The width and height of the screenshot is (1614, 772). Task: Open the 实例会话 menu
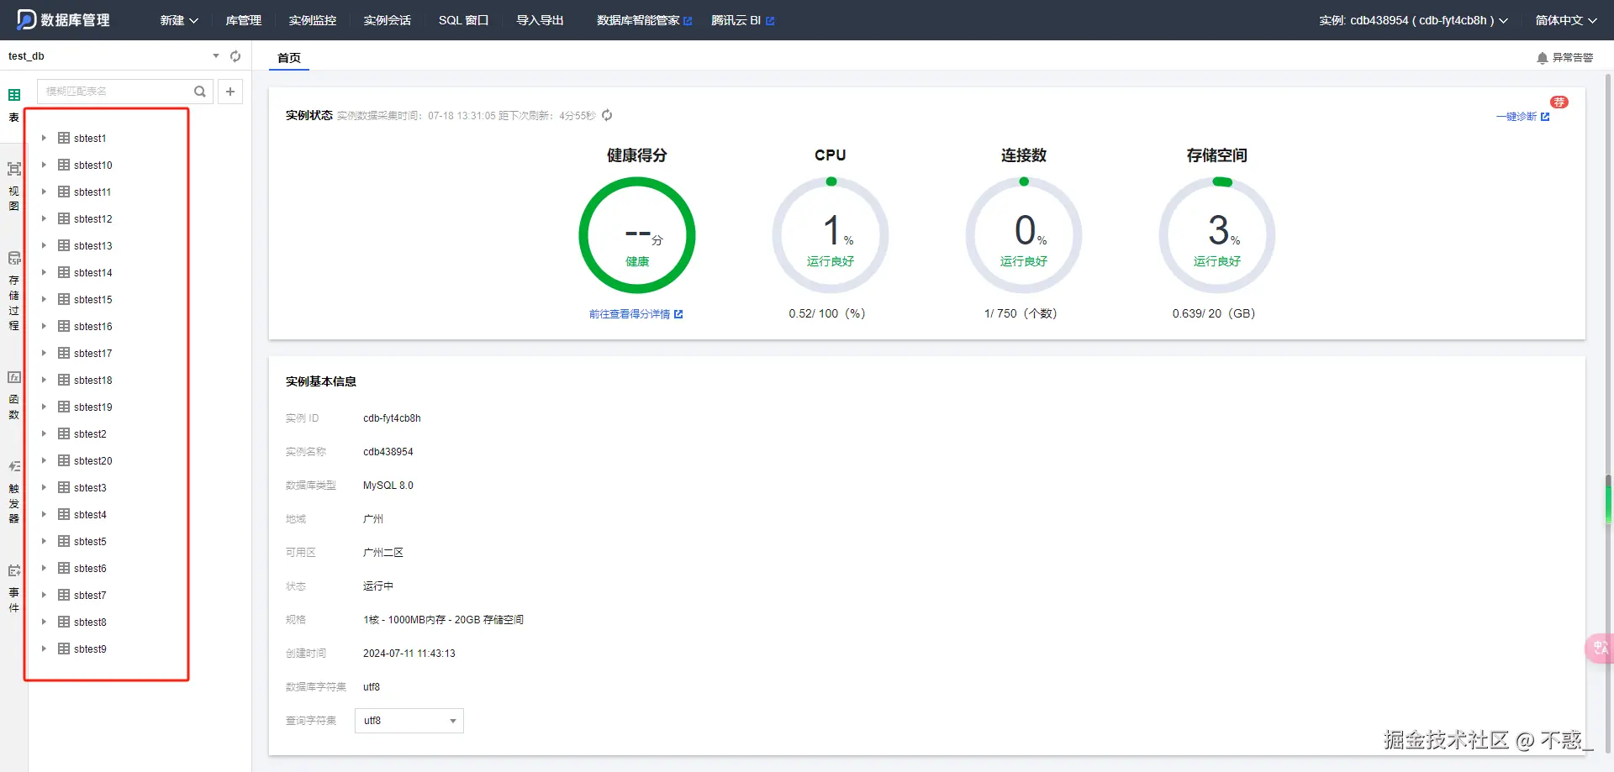click(388, 20)
